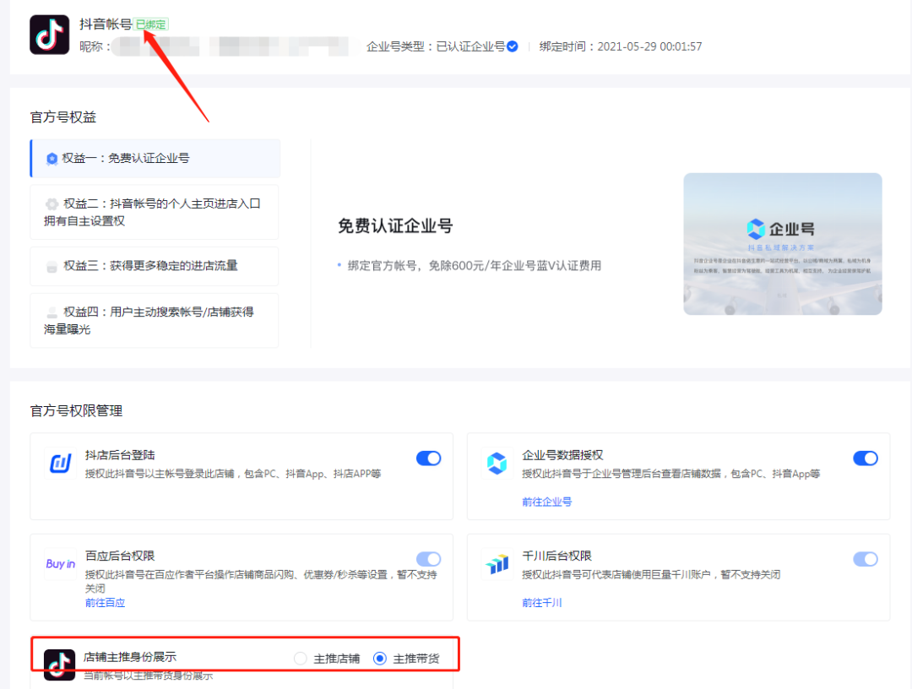Click the icon beside 权益三
Screen dimensions: 912x689
[x=52, y=266]
